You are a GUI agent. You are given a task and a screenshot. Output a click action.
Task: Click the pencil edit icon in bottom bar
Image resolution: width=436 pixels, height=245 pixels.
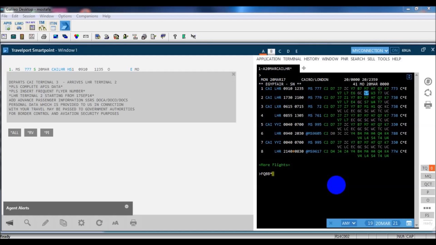pos(45,223)
